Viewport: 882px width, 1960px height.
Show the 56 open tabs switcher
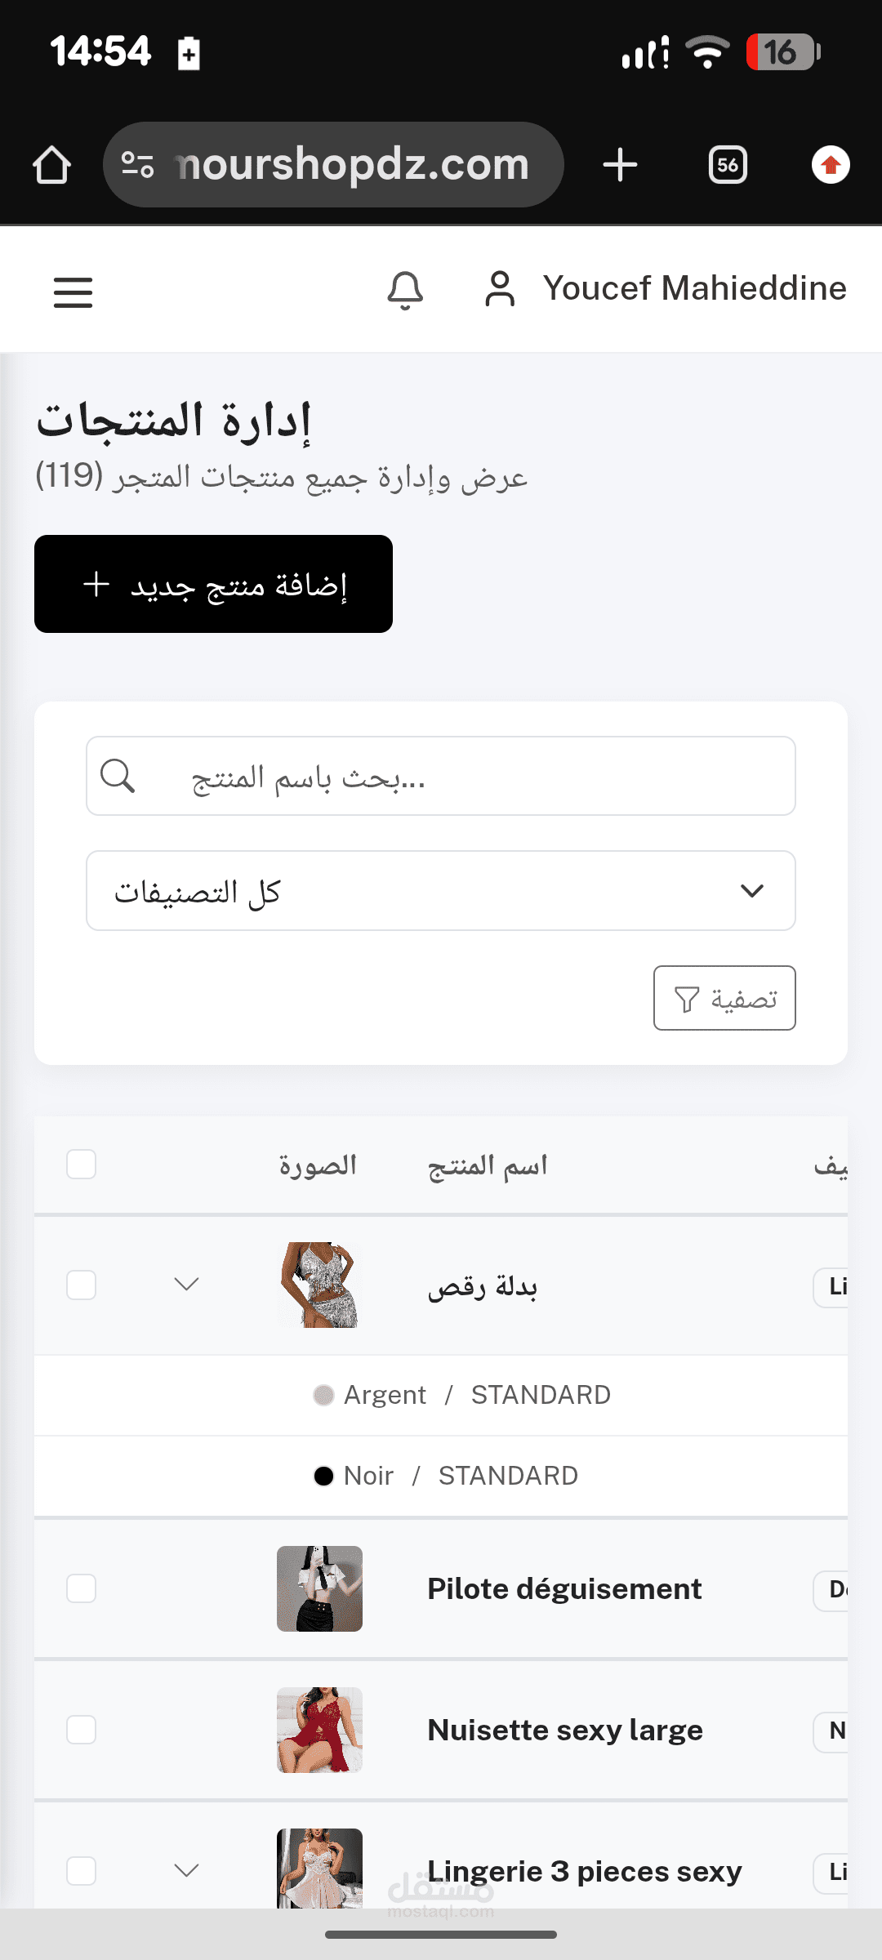[x=728, y=165]
